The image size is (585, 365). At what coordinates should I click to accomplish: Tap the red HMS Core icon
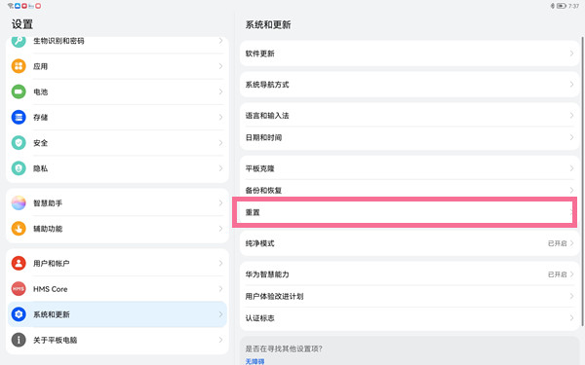19,289
